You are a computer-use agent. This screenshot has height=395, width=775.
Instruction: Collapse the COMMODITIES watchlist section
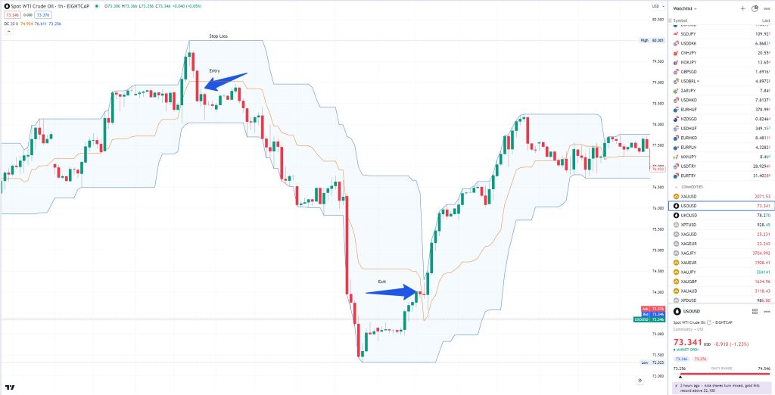[x=676, y=187]
